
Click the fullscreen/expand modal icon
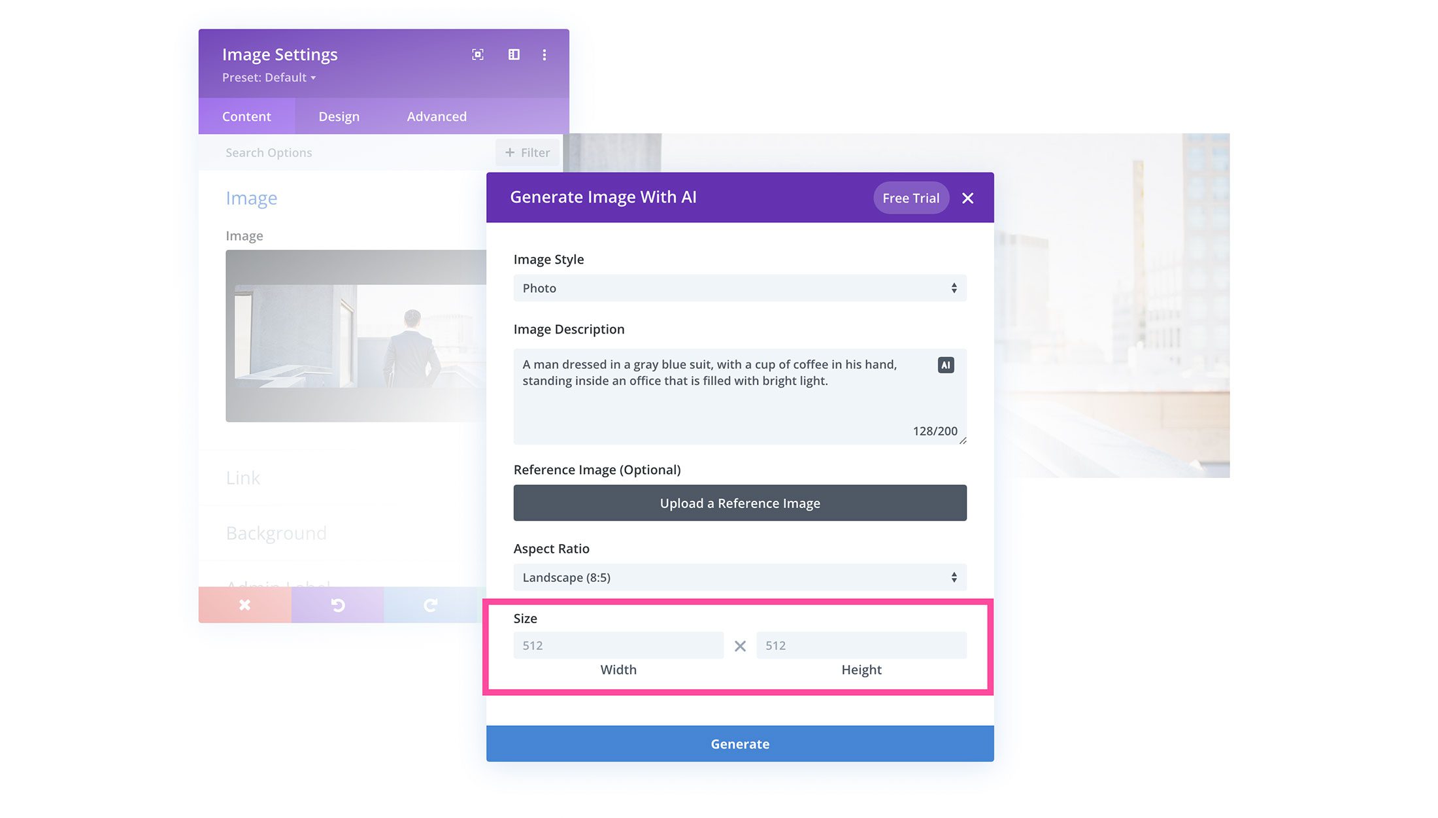[477, 54]
